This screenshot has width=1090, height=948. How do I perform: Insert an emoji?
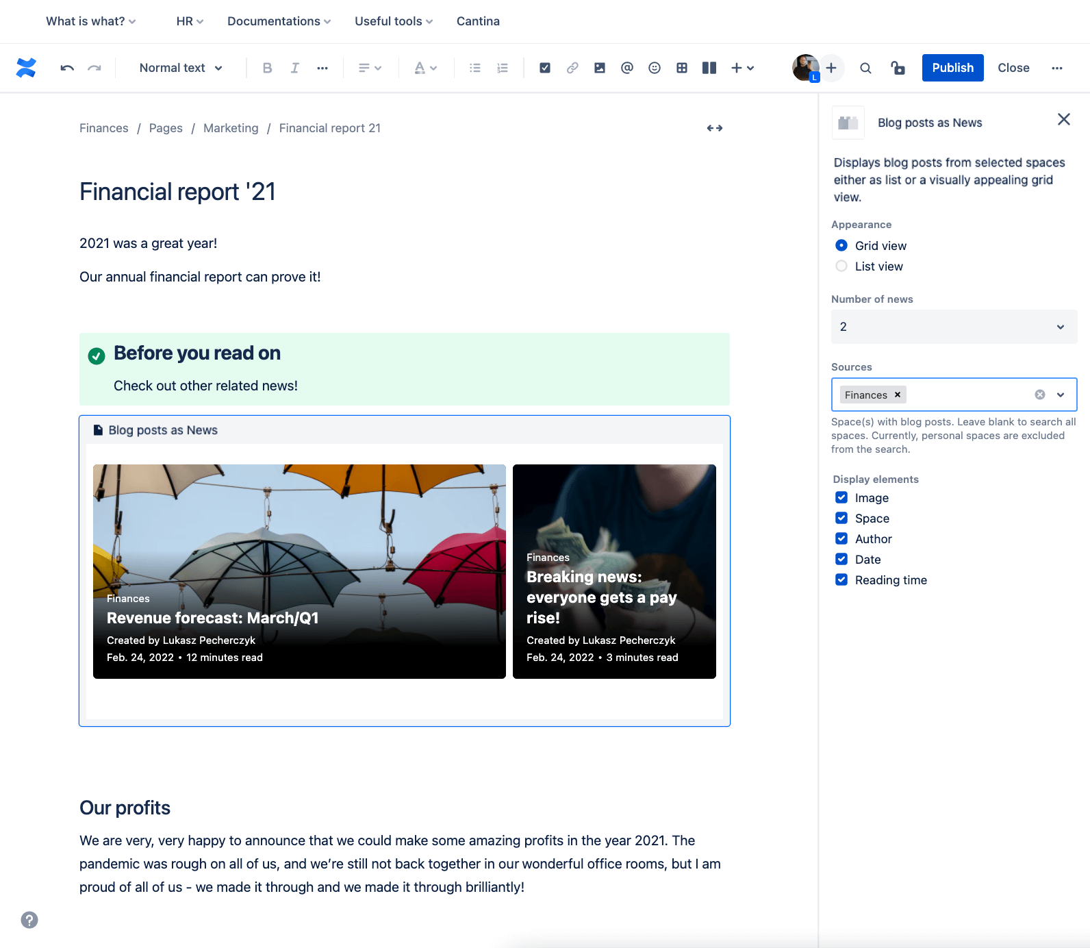tap(654, 68)
